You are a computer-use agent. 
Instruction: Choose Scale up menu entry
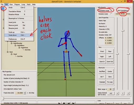19,32
